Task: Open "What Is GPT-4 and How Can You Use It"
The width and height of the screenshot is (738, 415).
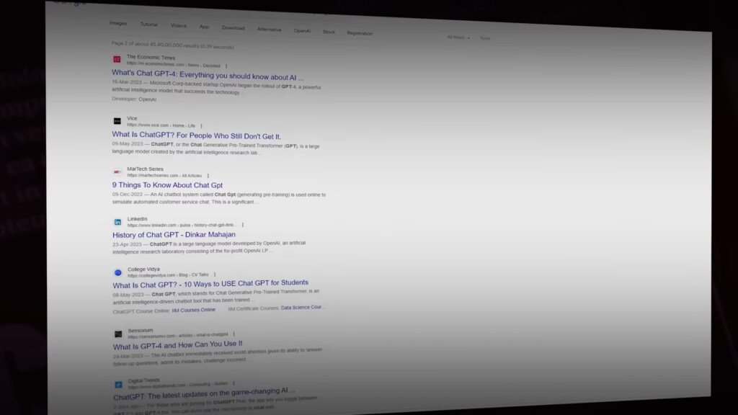Action: click(x=177, y=345)
